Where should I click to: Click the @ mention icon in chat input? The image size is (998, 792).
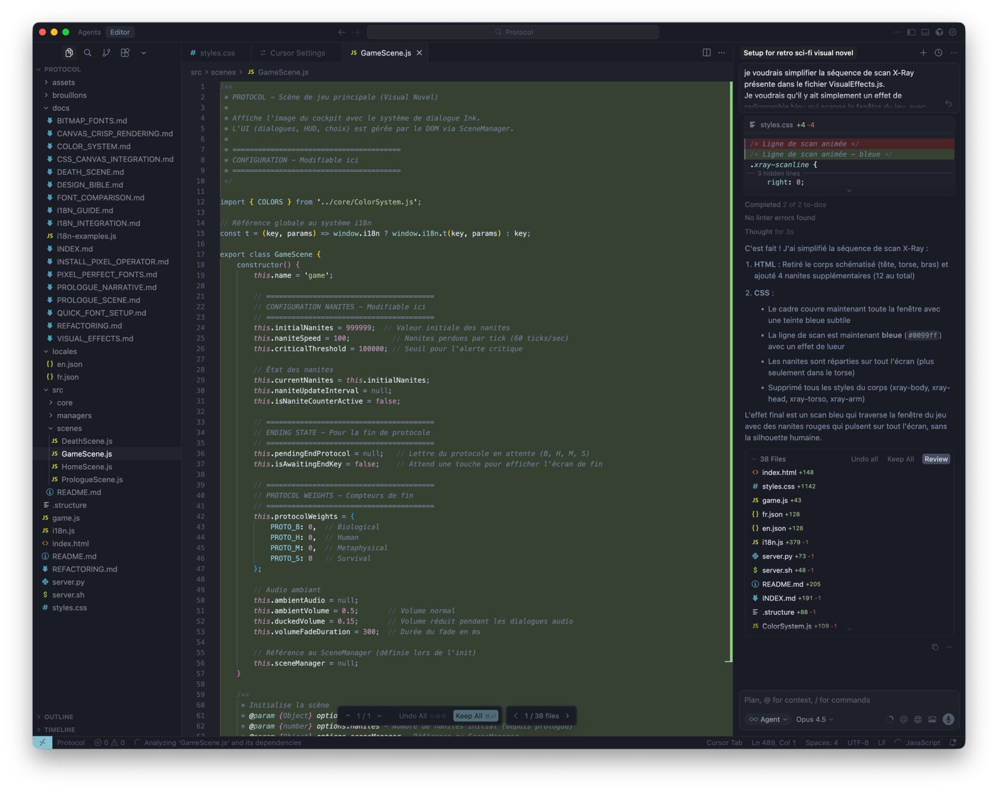(905, 719)
